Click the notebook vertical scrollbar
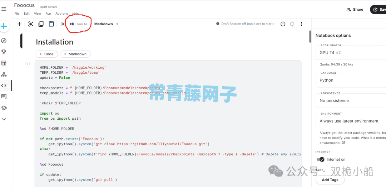 [310, 36]
